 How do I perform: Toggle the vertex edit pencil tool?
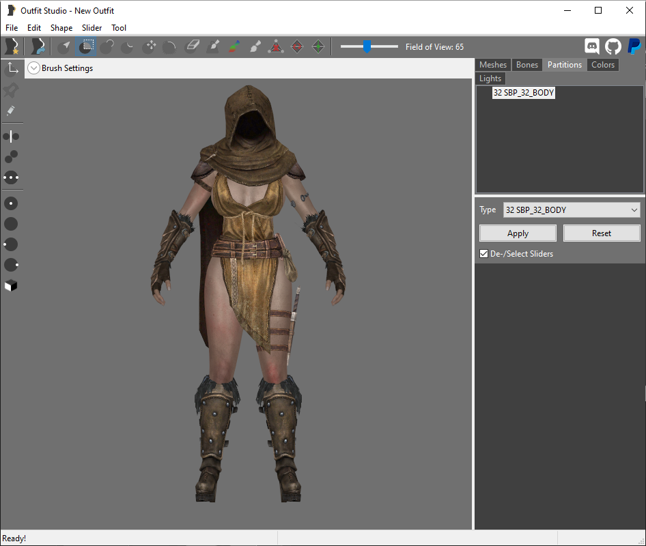11,111
